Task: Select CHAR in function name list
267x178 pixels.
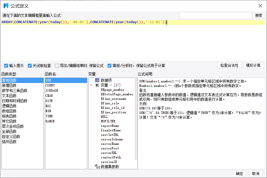Action: click(x=66, y=96)
